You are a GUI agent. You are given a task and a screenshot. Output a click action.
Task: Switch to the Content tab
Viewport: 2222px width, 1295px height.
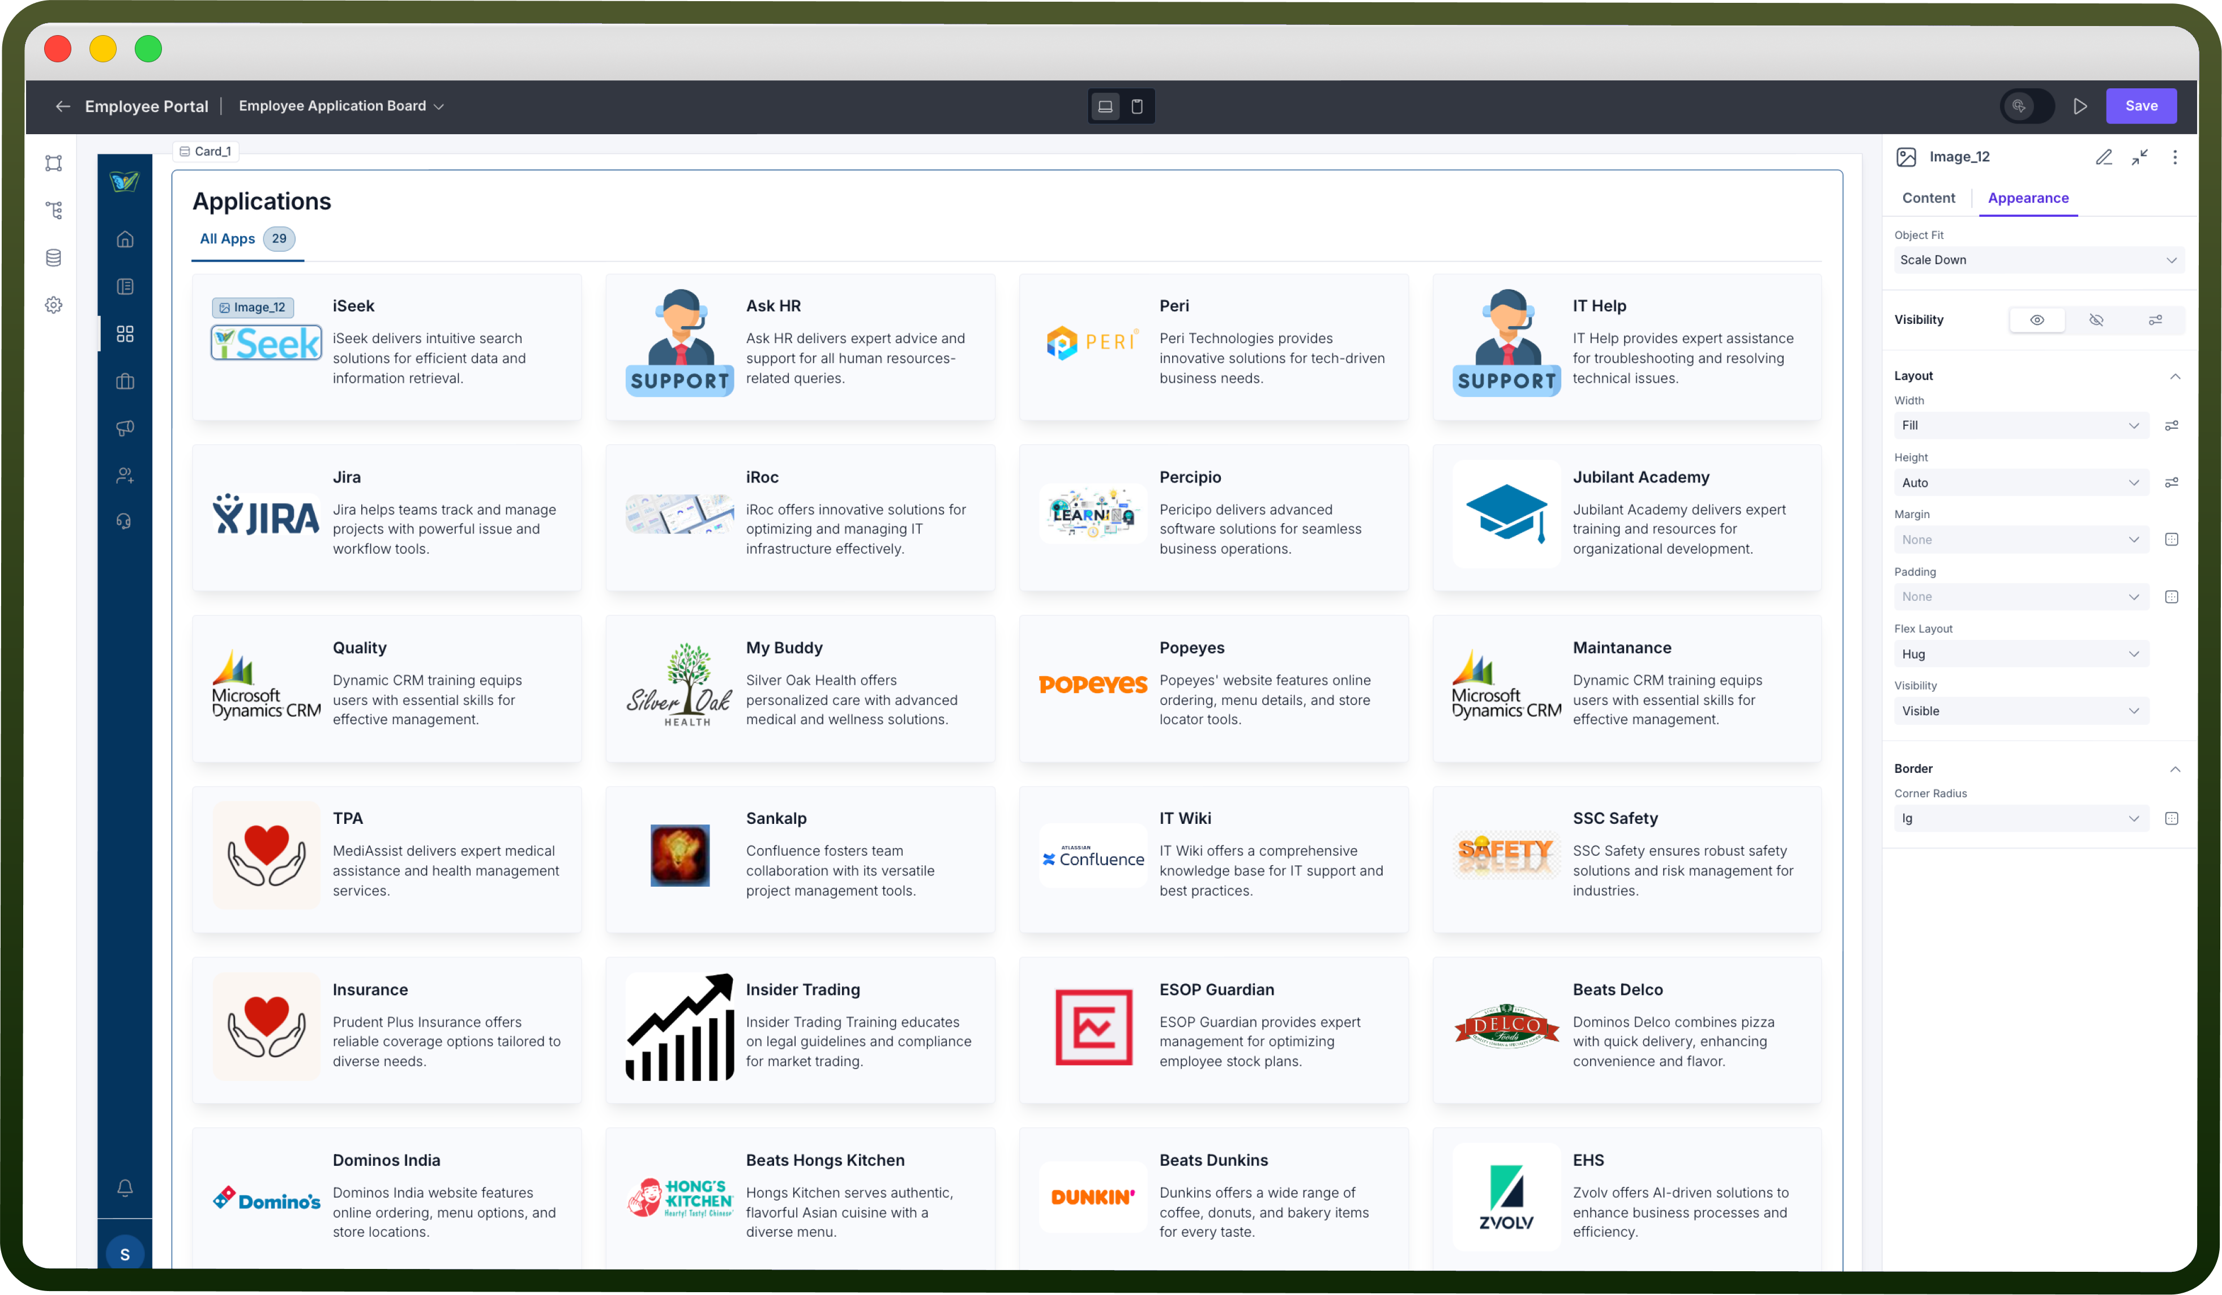1928,198
